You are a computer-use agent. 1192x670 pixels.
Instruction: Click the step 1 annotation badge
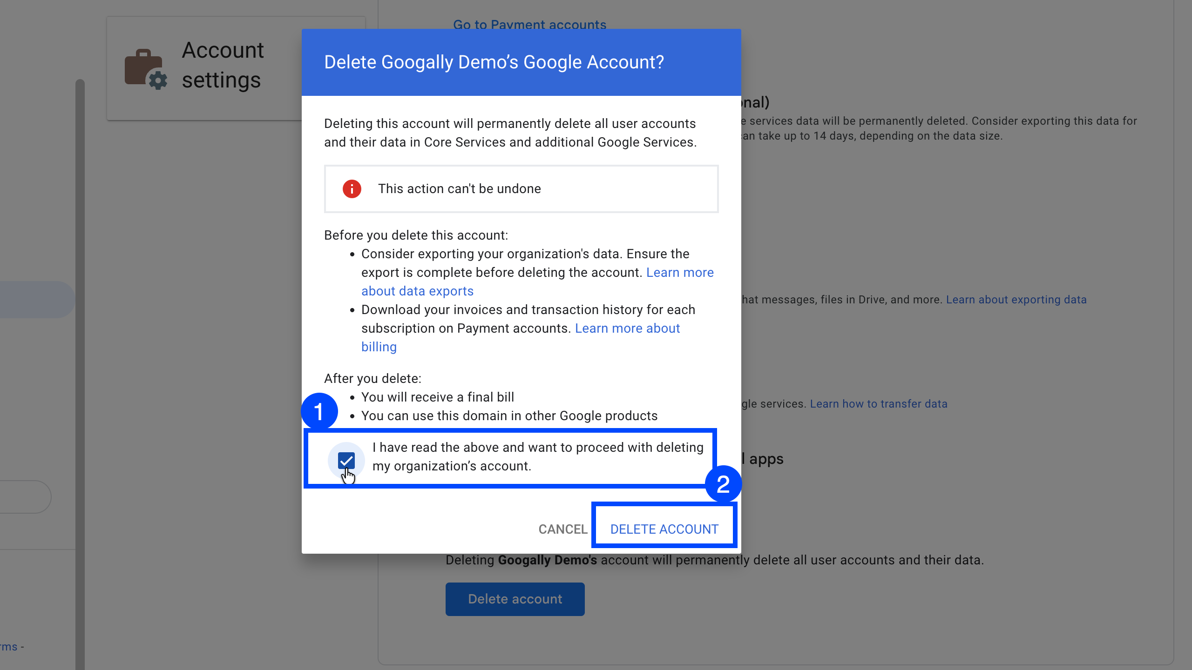pyautogui.click(x=319, y=411)
